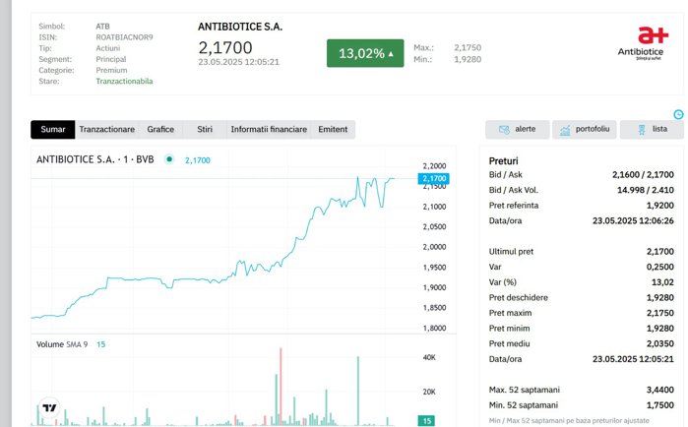This screenshot has width=688, height=427.
Task: Click the 40K volume axis label
Action: pos(429,357)
